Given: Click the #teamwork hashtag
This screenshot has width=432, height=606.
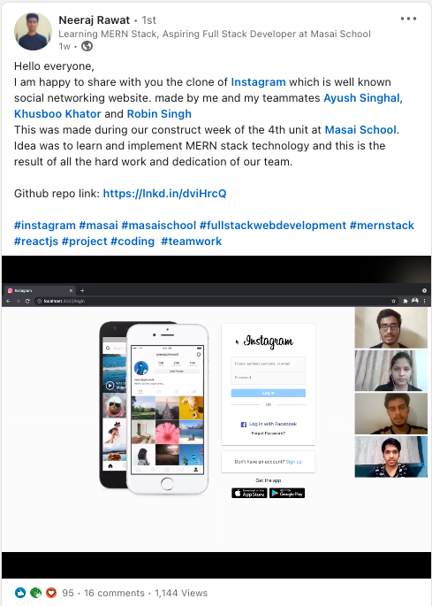Looking at the screenshot, I should click(x=192, y=242).
